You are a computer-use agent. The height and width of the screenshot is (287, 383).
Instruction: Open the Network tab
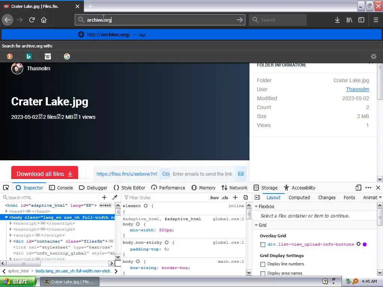coord(235,188)
